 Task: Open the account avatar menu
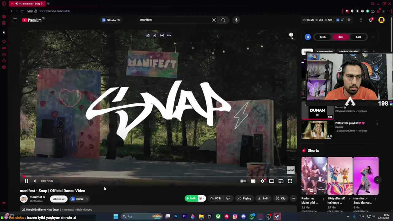tap(381, 20)
